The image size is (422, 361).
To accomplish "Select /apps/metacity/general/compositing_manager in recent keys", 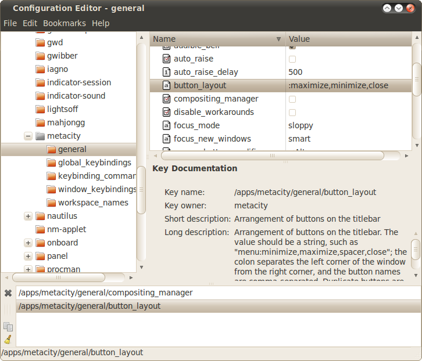I will 219,293.
